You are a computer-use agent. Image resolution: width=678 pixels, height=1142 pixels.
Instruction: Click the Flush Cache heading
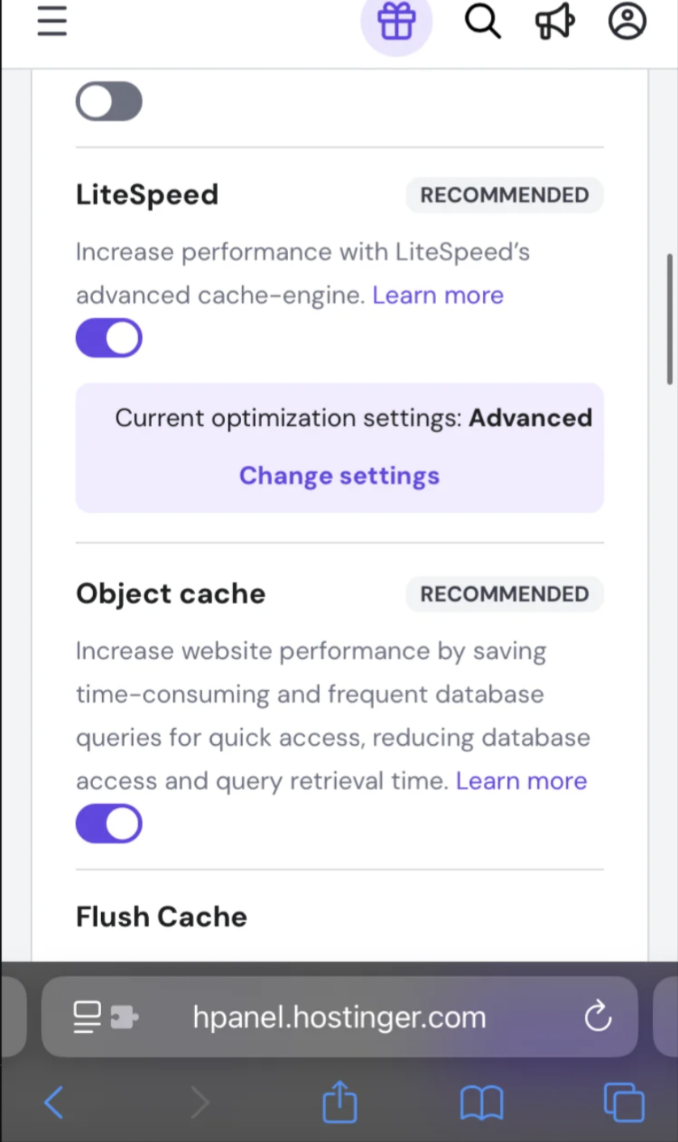[x=162, y=916]
